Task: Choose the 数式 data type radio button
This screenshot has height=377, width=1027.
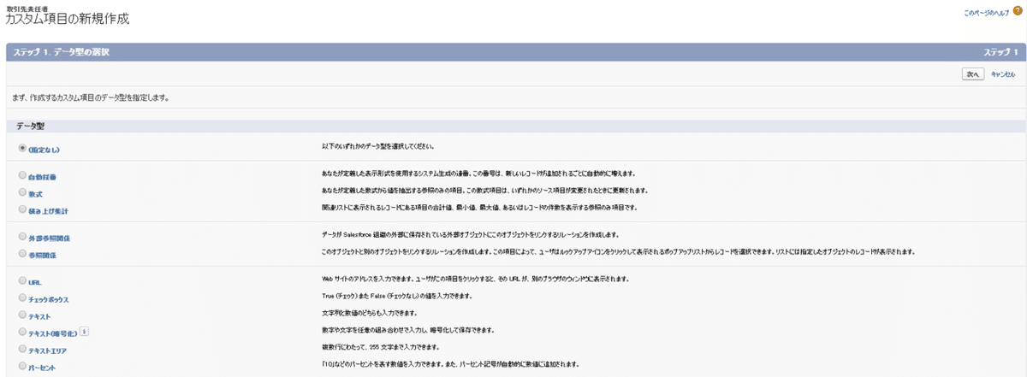Action: [x=22, y=192]
